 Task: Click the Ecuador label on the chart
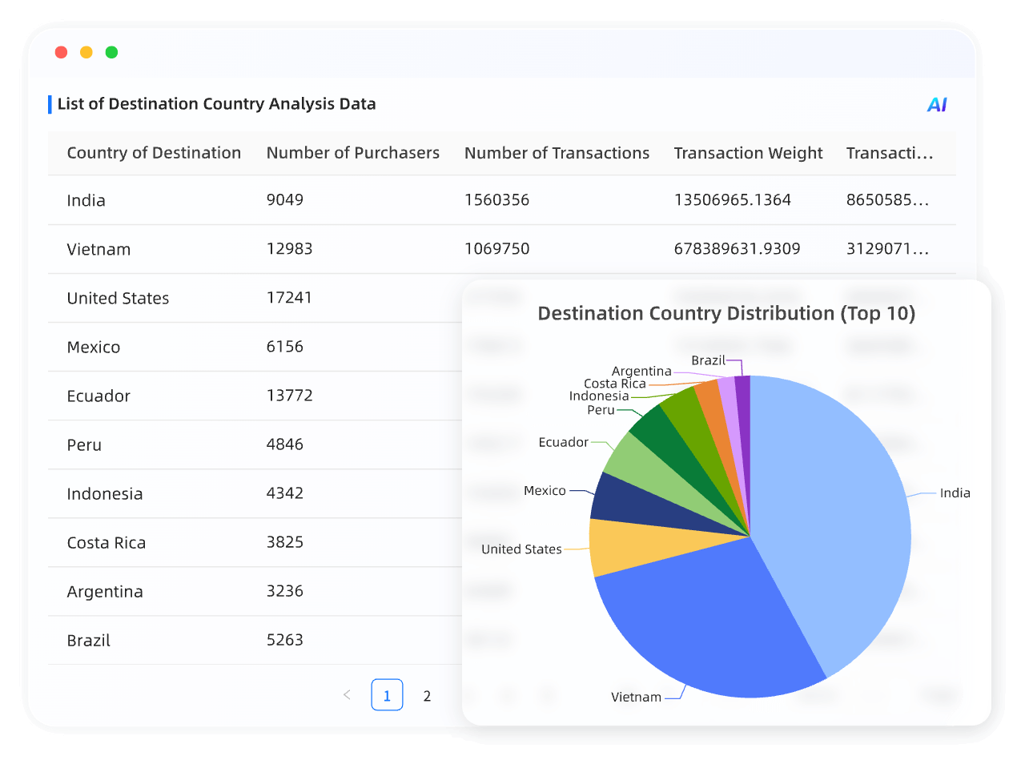coord(565,441)
